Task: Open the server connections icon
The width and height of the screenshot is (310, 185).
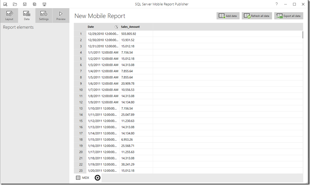Action: [44, 4]
